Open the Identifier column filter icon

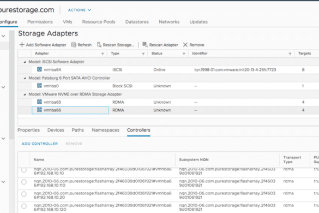[290, 54]
